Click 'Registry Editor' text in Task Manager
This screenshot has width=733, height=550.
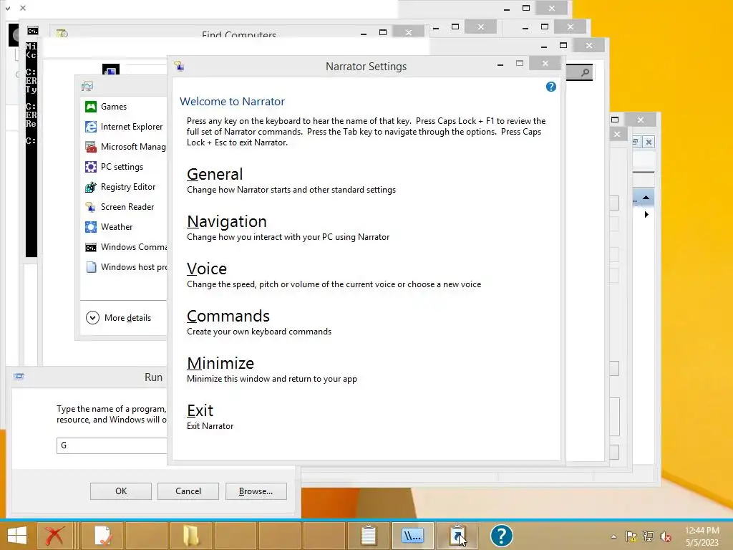pos(128,187)
